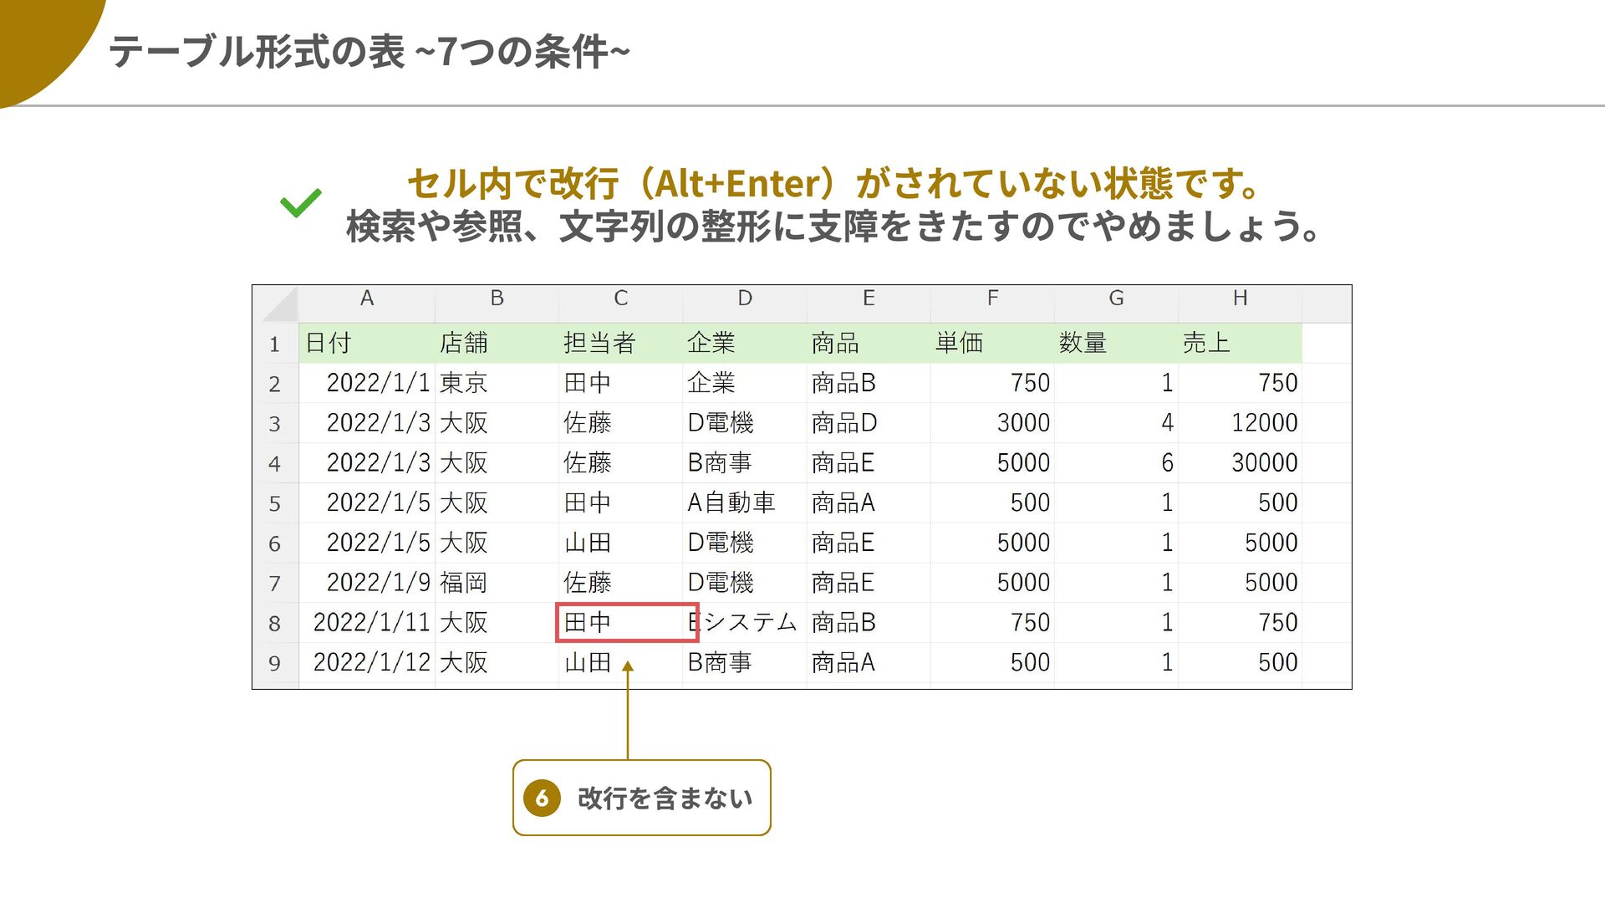Select row 6 header number
1605x903 pixels.
pyautogui.click(x=275, y=543)
